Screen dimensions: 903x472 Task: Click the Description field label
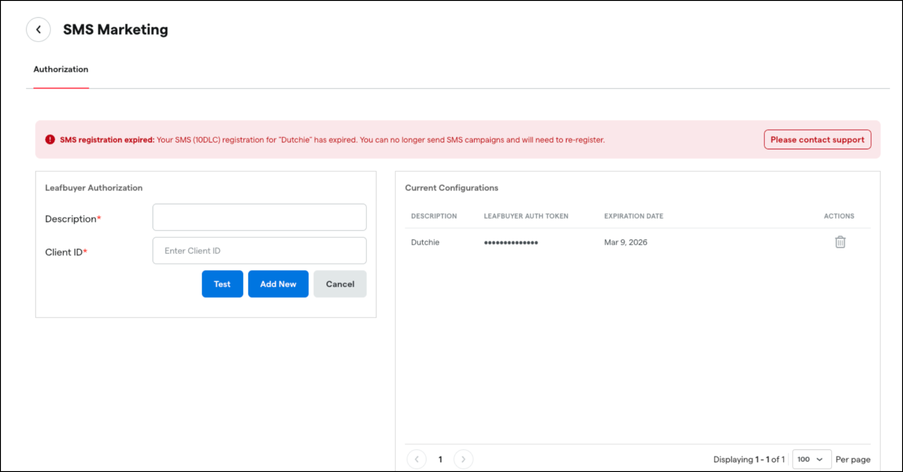[x=73, y=219]
